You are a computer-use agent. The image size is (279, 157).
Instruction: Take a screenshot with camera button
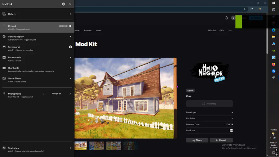coord(70,47)
